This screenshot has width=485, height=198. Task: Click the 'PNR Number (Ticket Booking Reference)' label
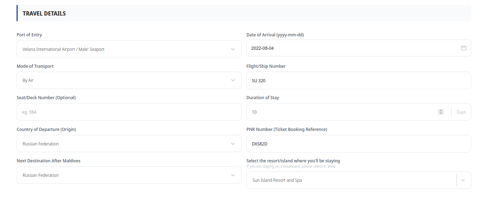point(287,130)
